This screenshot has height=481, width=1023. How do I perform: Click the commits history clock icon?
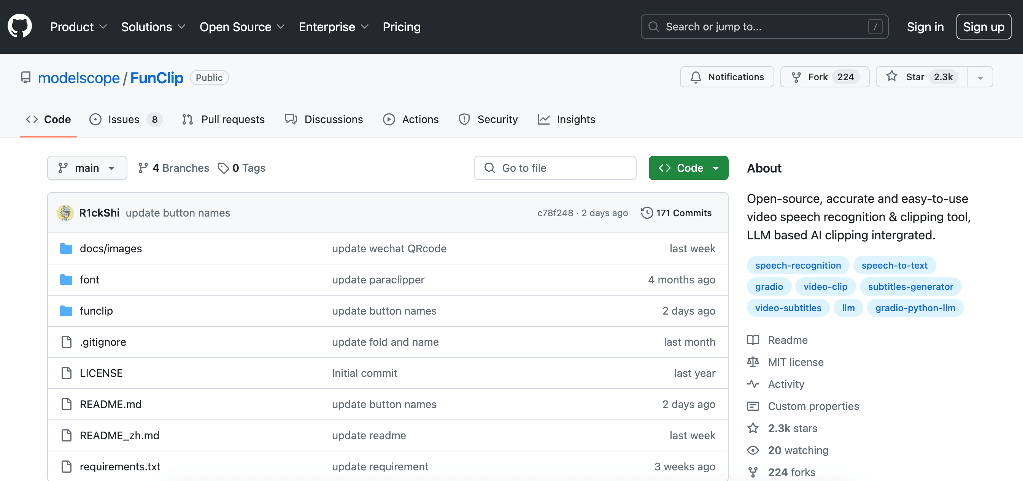(x=647, y=213)
